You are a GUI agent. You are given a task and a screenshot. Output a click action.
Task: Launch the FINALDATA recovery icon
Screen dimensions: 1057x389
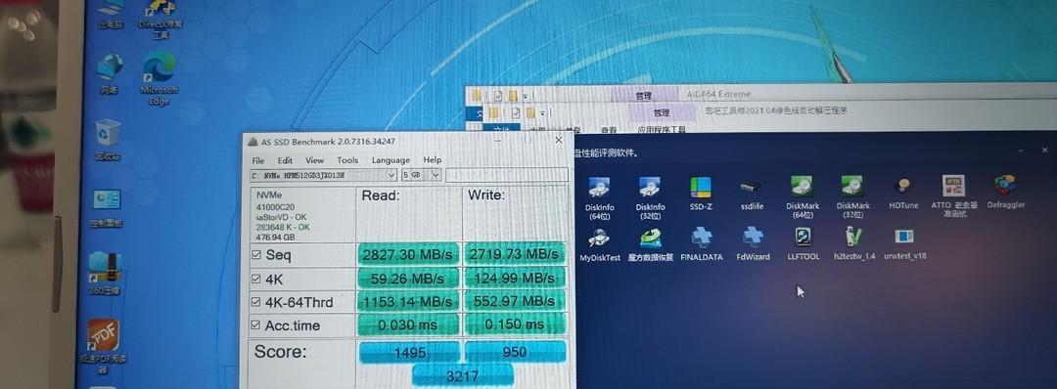[x=701, y=245]
